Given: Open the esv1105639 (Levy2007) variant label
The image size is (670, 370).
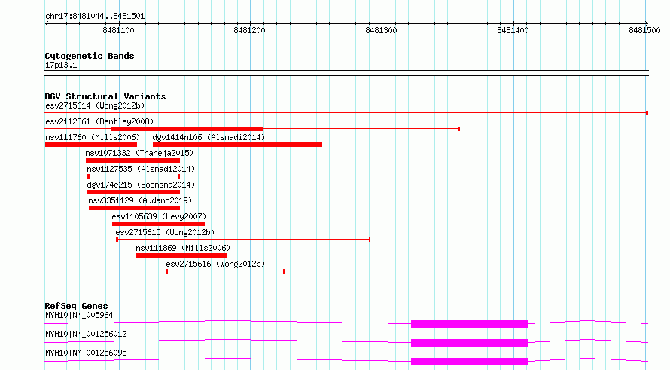Looking at the screenshot, I should (159, 216).
